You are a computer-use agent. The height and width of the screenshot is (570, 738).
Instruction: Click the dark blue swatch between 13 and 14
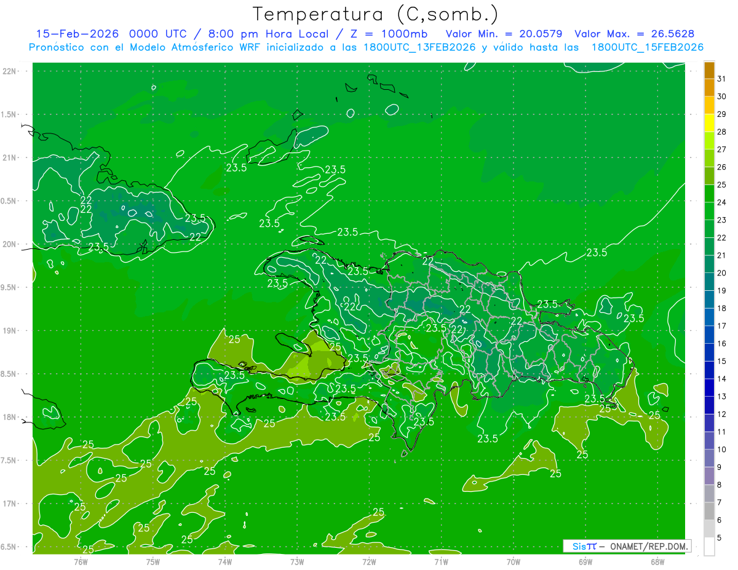point(709,388)
